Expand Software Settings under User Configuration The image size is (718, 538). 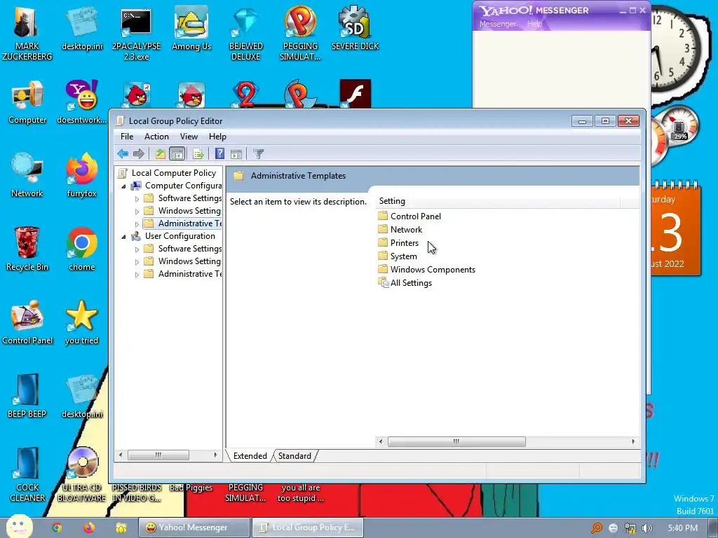coord(137,249)
